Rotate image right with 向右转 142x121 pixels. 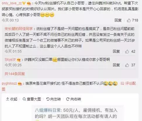[74, 99]
